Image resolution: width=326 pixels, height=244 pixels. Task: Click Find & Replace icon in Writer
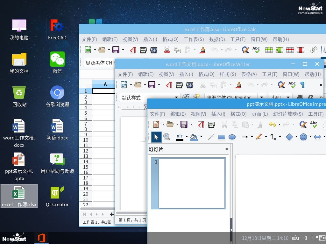click(281, 85)
